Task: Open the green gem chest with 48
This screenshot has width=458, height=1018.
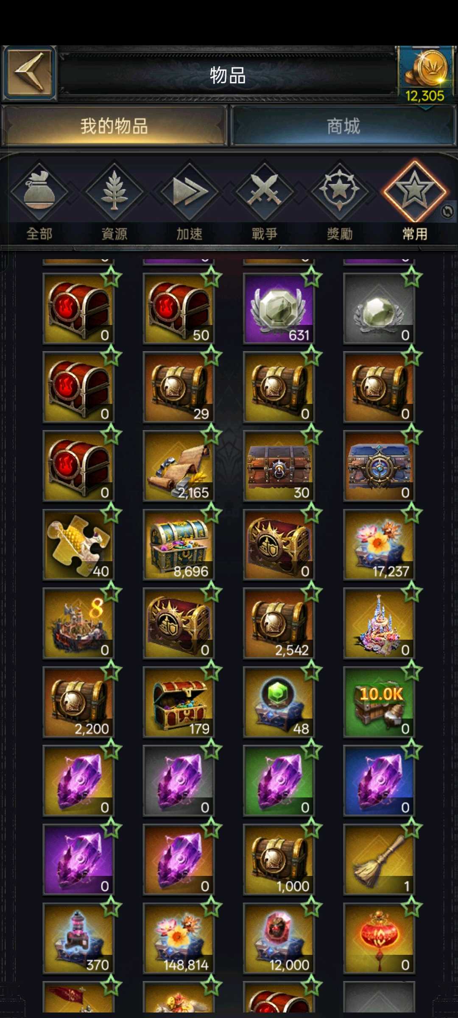Action: [x=279, y=702]
